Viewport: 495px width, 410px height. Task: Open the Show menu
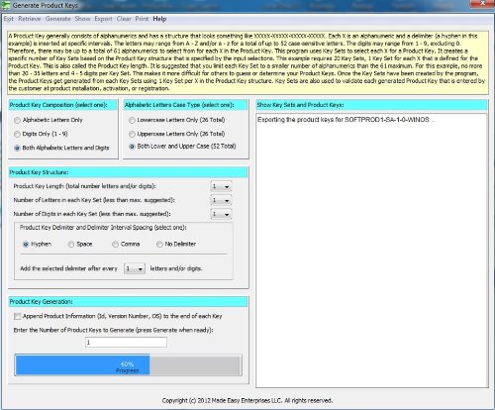point(82,19)
